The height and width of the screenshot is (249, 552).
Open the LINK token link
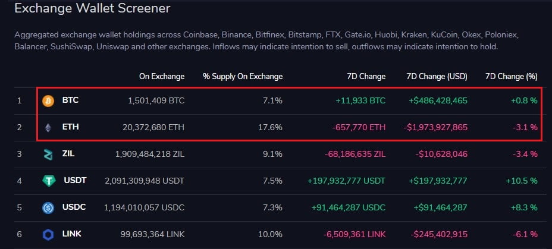pos(72,234)
